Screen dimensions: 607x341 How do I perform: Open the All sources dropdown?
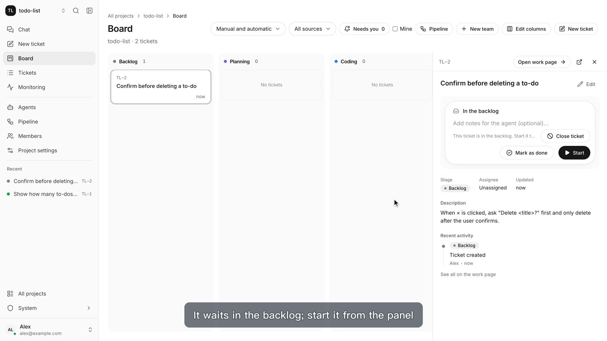[x=312, y=29]
